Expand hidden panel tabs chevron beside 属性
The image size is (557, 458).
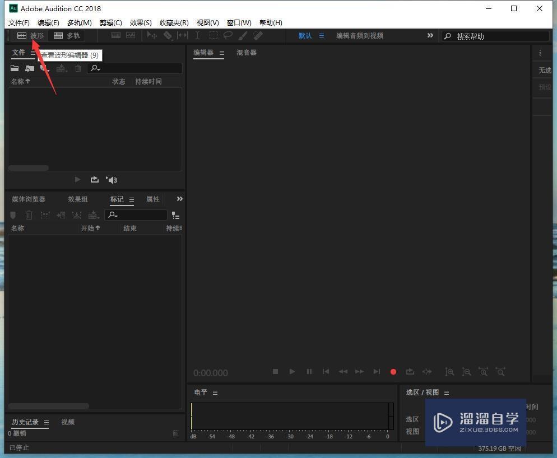(x=180, y=199)
